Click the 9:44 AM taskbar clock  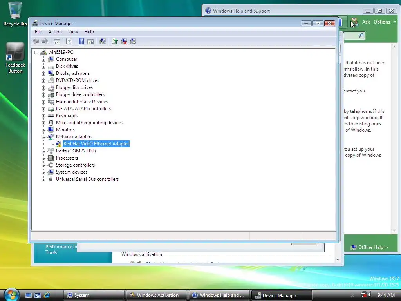[386, 295]
